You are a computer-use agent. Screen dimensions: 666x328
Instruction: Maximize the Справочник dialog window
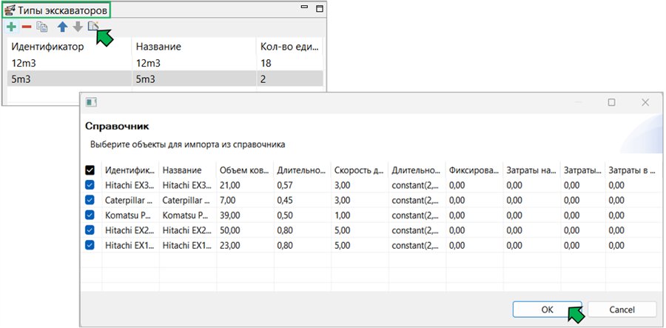point(611,102)
